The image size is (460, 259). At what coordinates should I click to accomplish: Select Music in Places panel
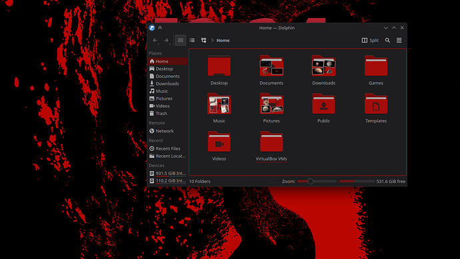(167, 91)
